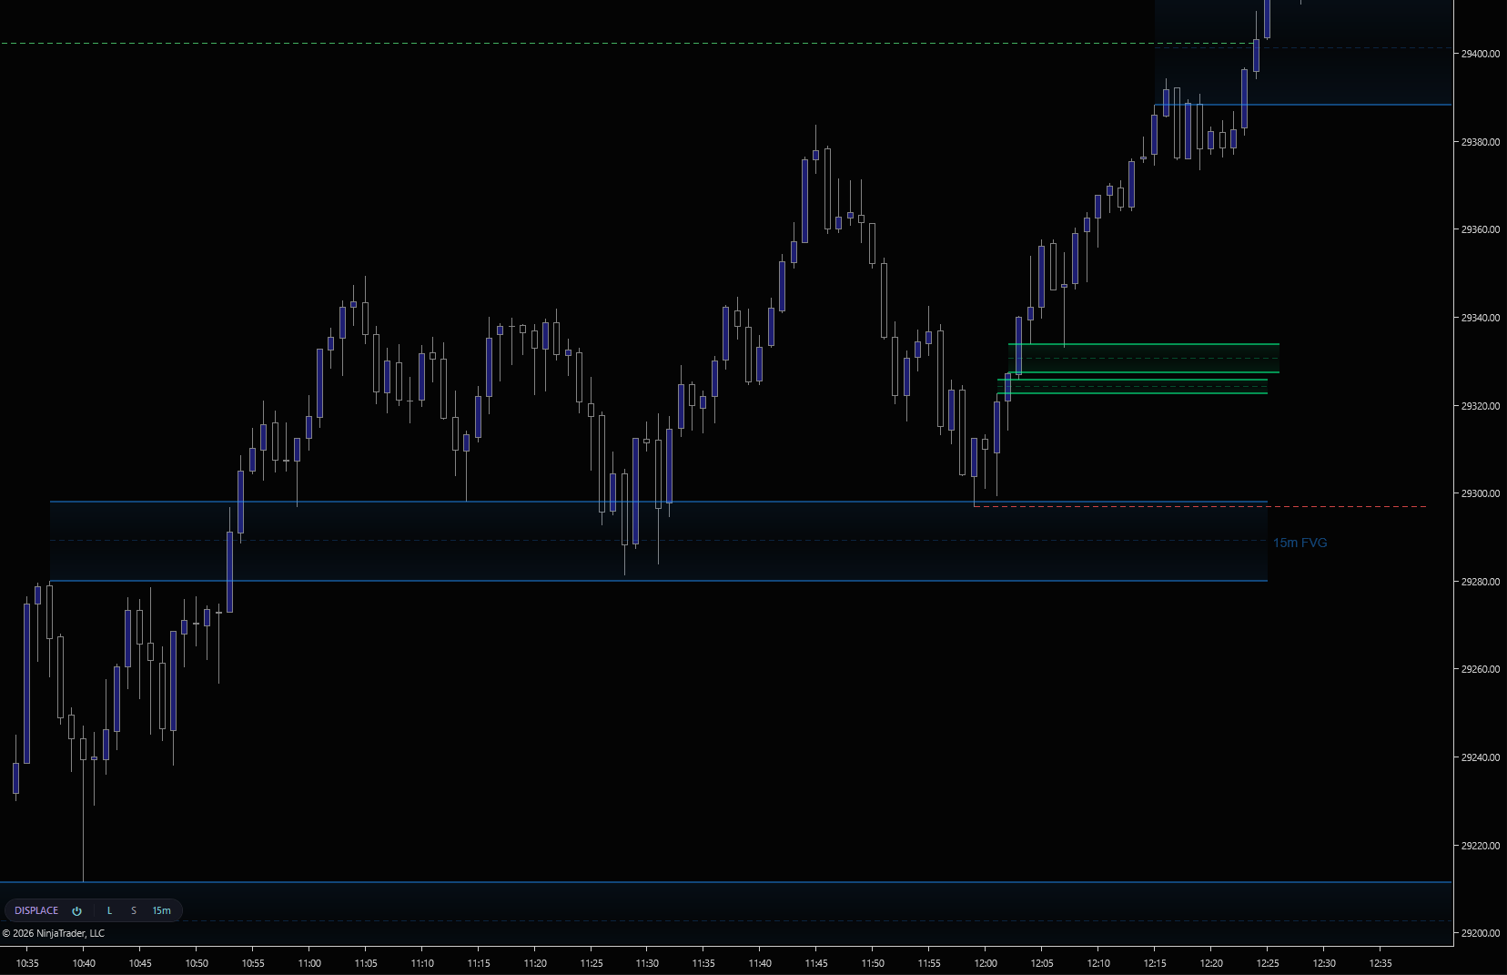This screenshot has width=1507, height=975.
Task: Select the top green FVG line near 29334
Action: coord(1144,344)
